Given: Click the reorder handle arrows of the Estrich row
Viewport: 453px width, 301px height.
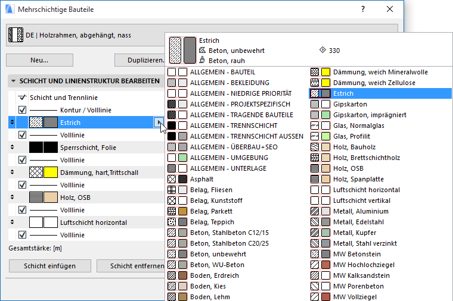Looking at the screenshot, I should click(12, 123).
